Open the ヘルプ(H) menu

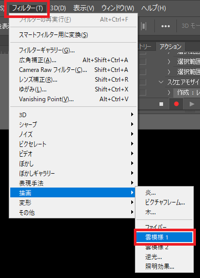click(x=153, y=8)
